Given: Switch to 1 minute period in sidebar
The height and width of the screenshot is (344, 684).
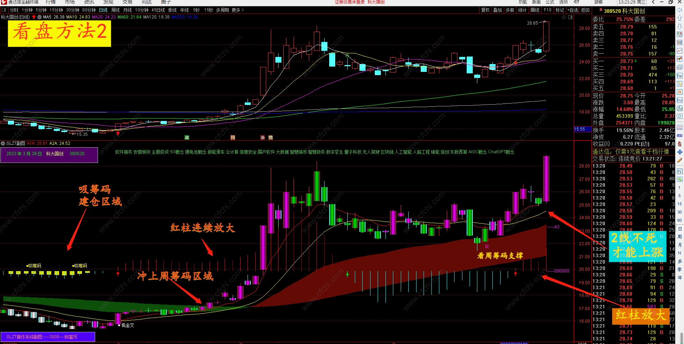Looking at the screenshot, I should (680, 187).
